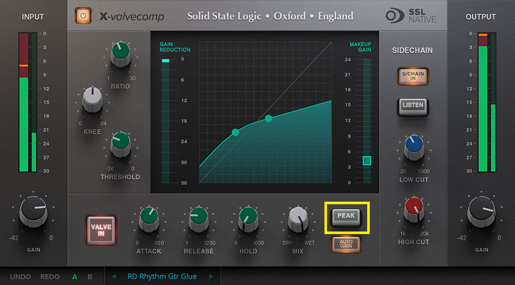Click Redo in the bottom bar

50,277
